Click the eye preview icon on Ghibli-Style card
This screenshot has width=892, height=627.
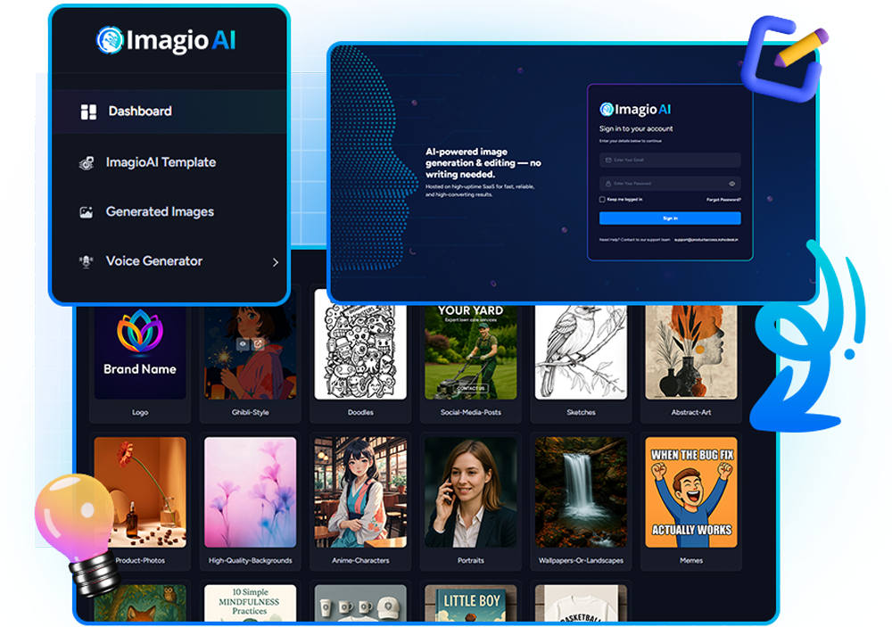point(243,343)
